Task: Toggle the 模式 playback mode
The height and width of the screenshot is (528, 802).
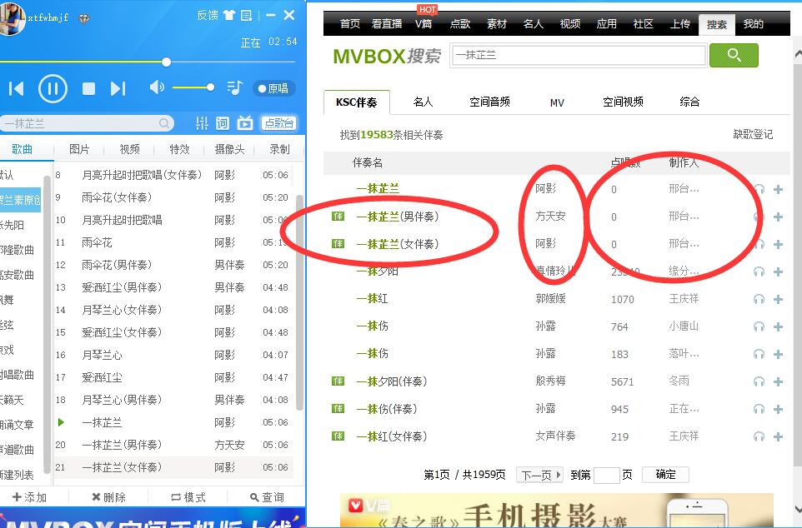Action: coord(188,497)
